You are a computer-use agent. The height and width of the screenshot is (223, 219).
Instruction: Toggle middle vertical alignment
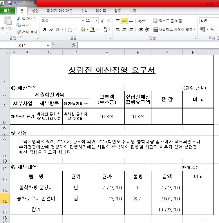coord(124,21)
